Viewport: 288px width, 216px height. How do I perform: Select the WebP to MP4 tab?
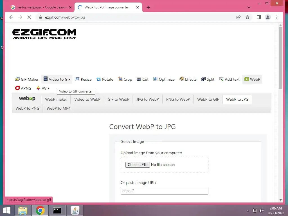click(x=58, y=108)
